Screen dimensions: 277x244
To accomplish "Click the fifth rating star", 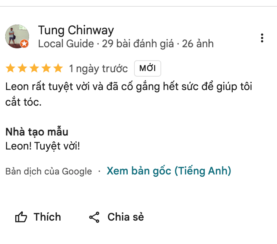I will [58, 68].
